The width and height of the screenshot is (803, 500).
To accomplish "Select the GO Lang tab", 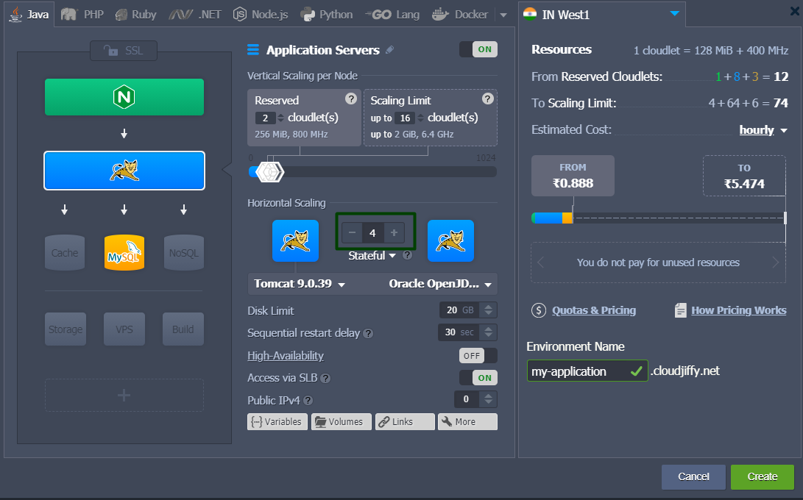I will click(392, 14).
